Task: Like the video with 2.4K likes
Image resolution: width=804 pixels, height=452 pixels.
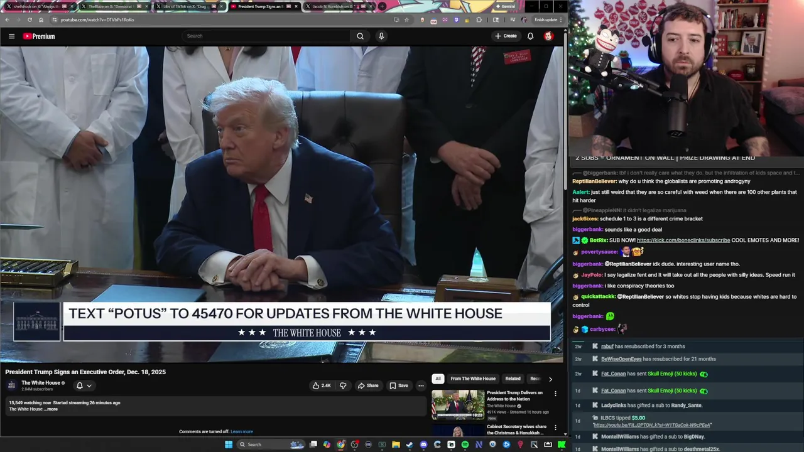Action: (322, 385)
